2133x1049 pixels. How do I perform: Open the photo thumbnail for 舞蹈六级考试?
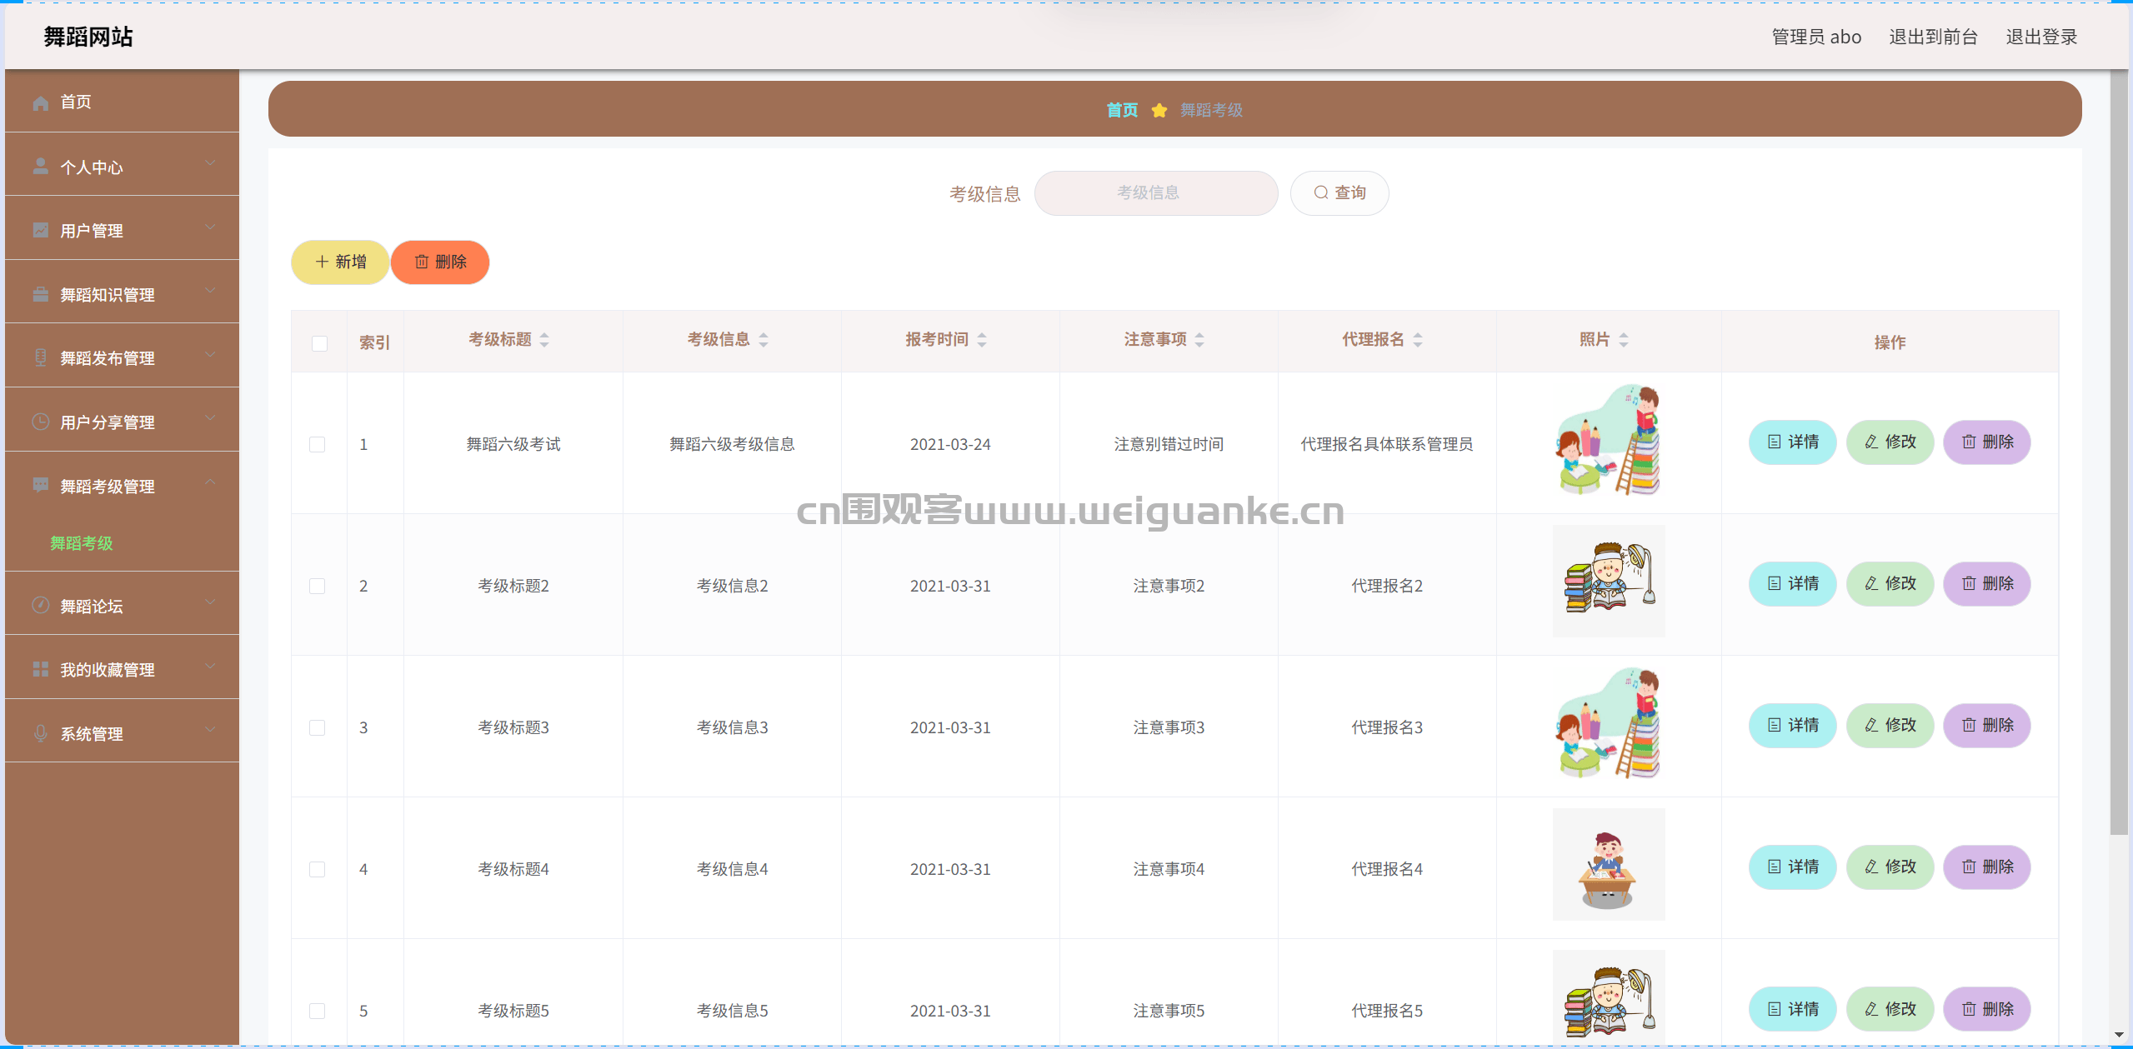pyautogui.click(x=1609, y=440)
